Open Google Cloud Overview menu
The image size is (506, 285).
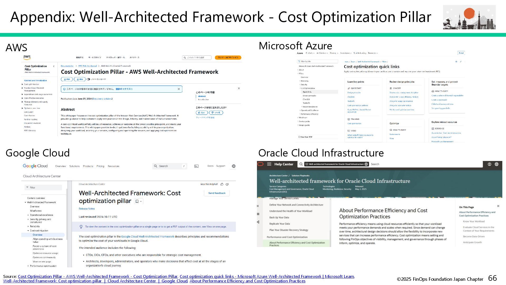click(x=60, y=166)
